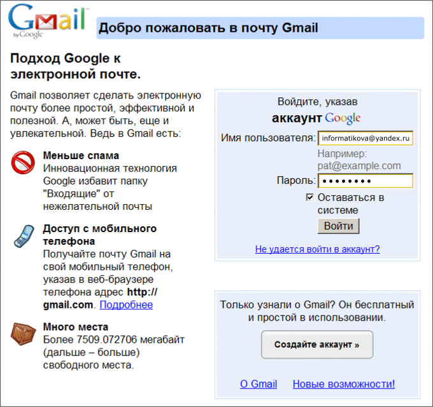
Task: Click 'Доступ с мобильного телефона' heading
Action: [x=100, y=235]
